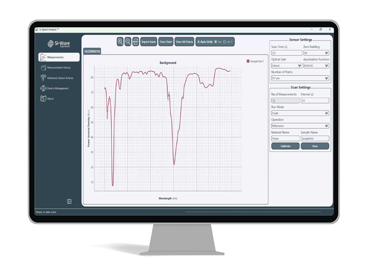The height and width of the screenshot is (273, 369).
Task: Select cm-1 as X-Axis unit
Action: click(225, 42)
